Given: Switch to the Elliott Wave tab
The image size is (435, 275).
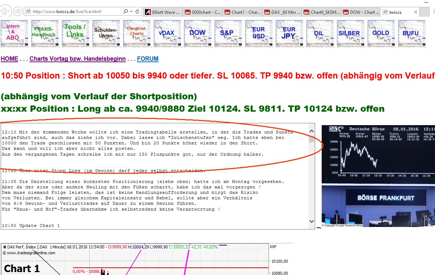Looking at the screenshot, I should pyautogui.click(x=163, y=12).
